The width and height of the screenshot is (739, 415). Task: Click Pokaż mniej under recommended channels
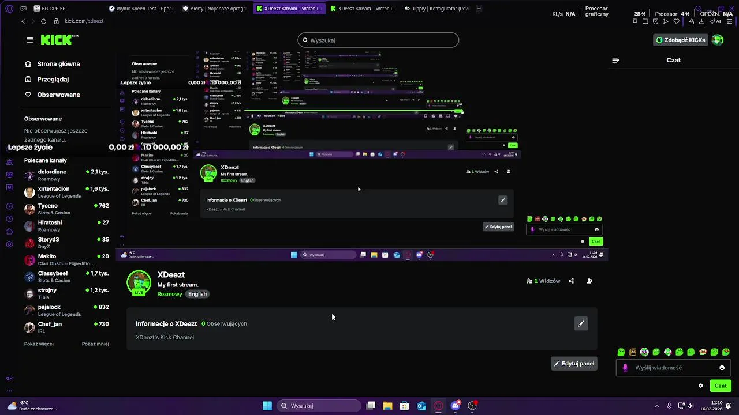[95, 344]
